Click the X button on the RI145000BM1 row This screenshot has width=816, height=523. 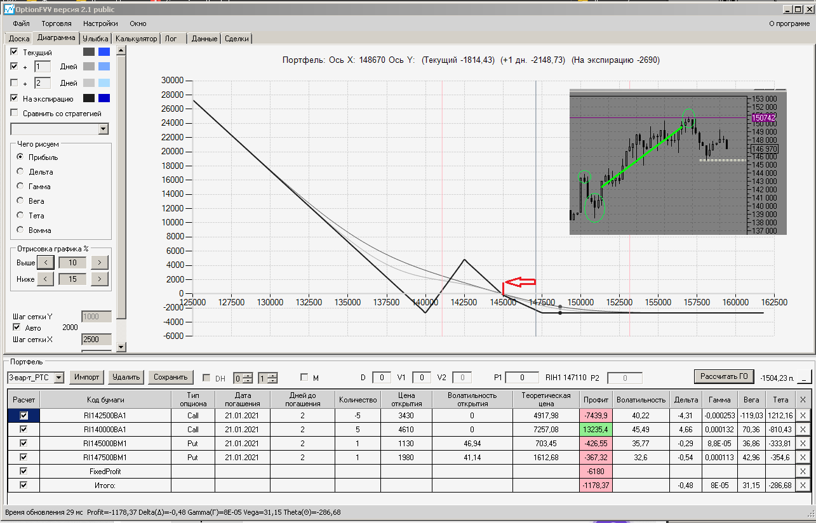pyautogui.click(x=803, y=443)
